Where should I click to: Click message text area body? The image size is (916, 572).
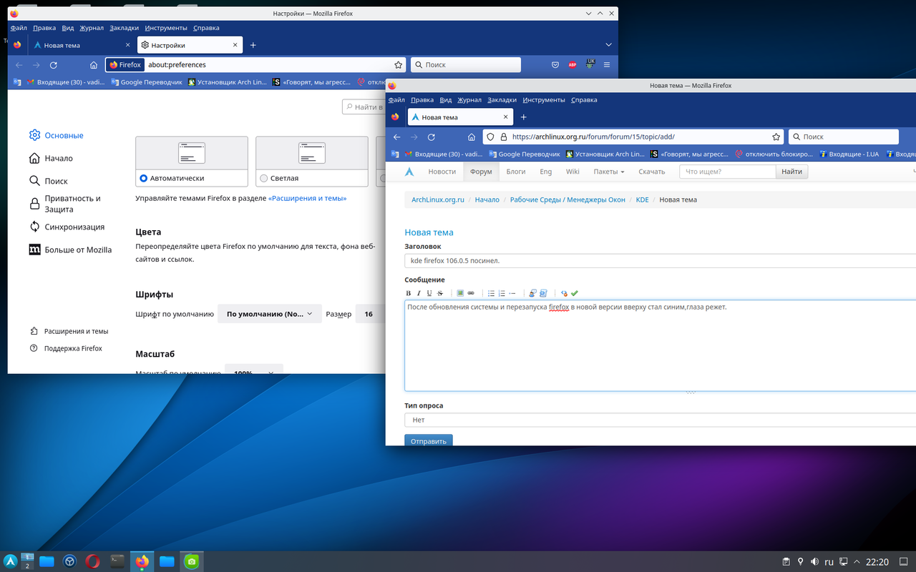pos(660,345)
